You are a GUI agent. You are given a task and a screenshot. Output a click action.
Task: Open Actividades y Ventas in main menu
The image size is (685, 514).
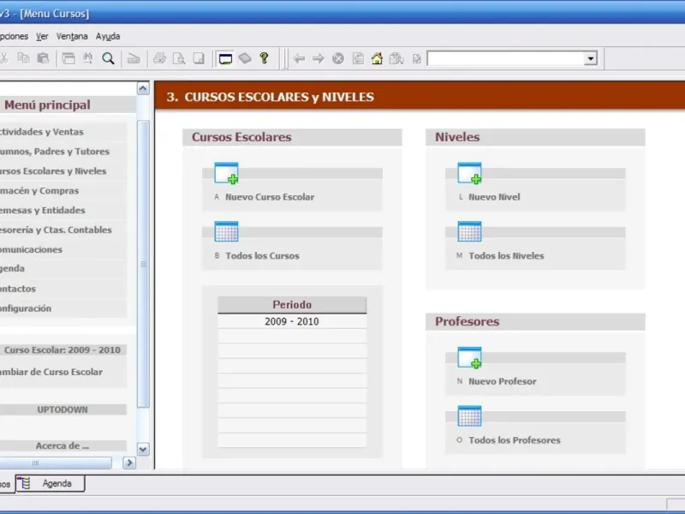(x=41, y=132)
